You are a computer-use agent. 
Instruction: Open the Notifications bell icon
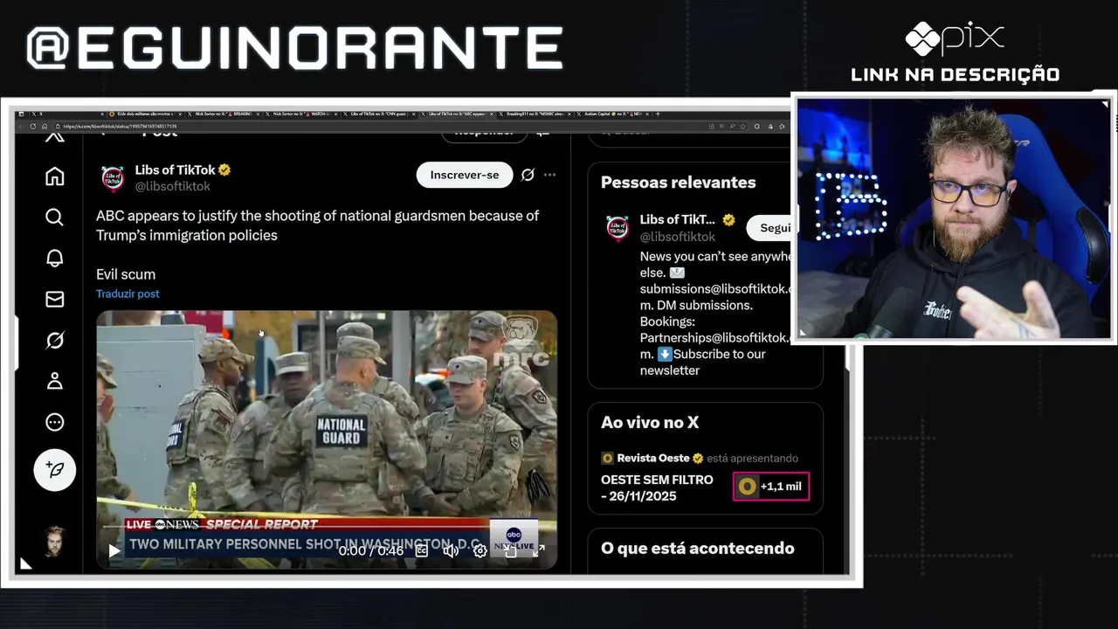pyautogui.click(x=54, y=258)
